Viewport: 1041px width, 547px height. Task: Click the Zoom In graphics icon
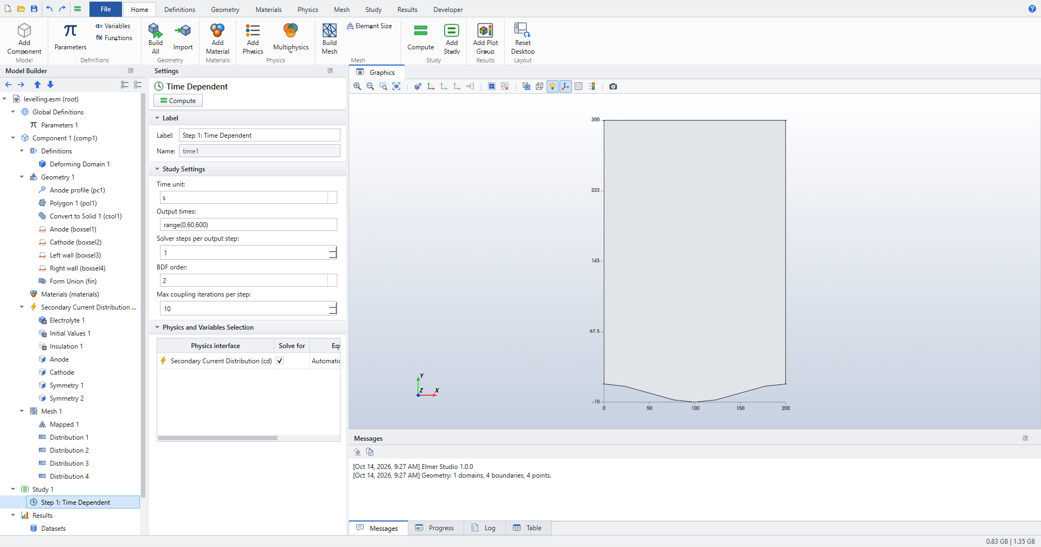(357, 86)
